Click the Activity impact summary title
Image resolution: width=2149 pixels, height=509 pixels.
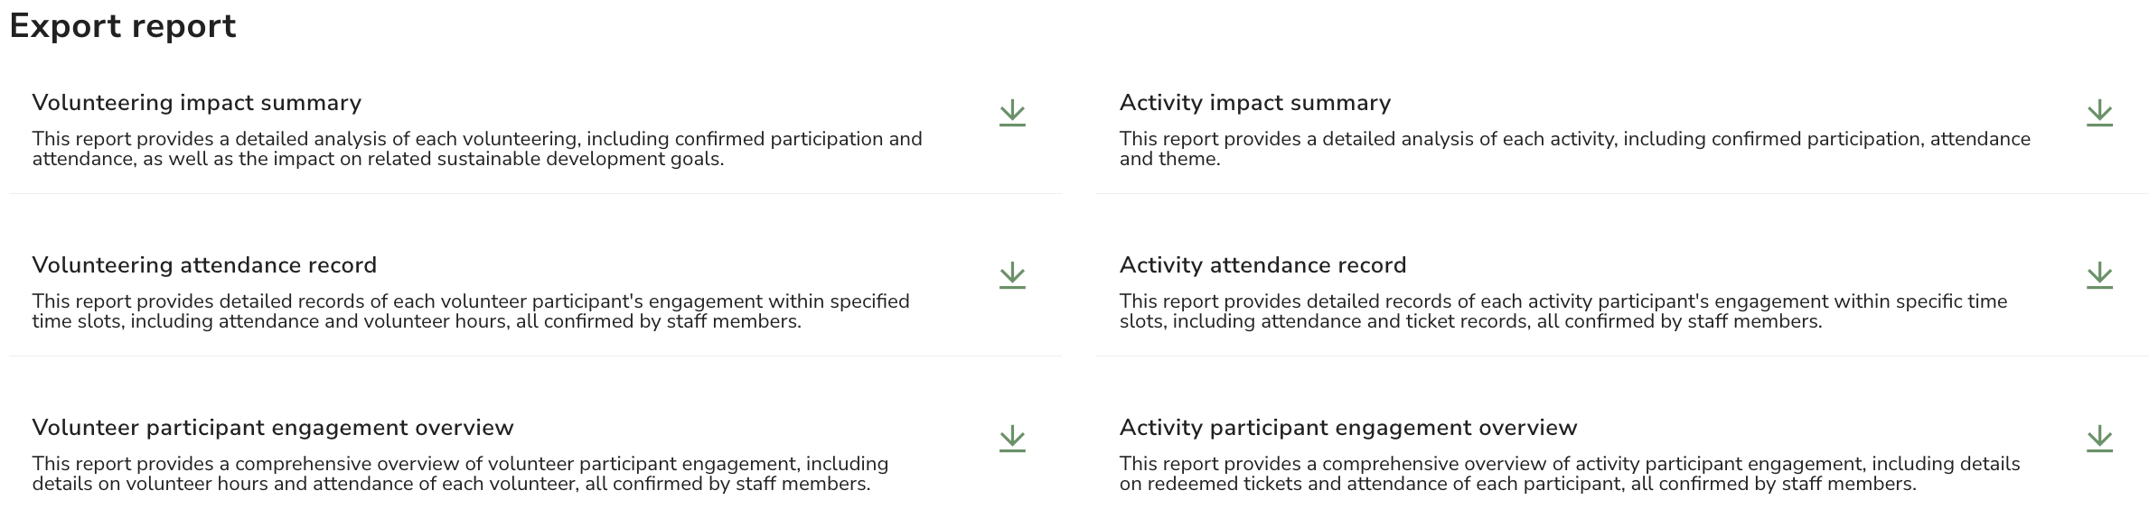pos(1255,103)
